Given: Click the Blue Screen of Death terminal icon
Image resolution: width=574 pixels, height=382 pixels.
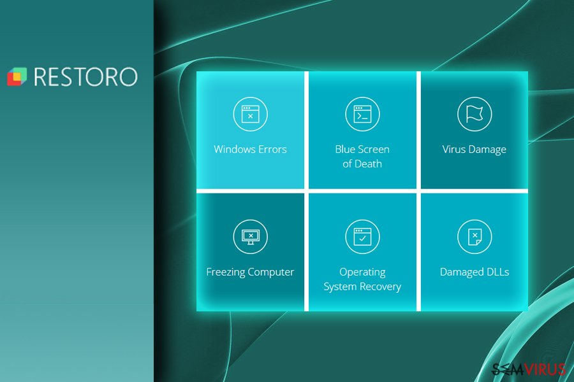Looking at the screenshot, I should (362, 115).
